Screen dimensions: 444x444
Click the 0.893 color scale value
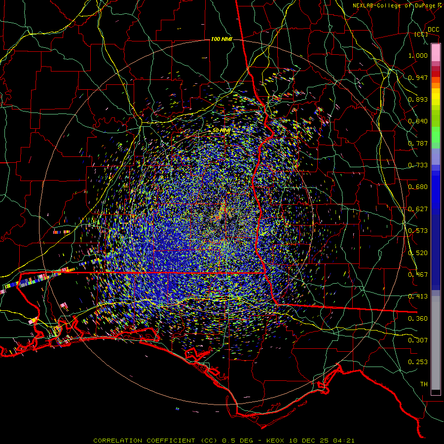pyautogui.click(x=418, y=99)
